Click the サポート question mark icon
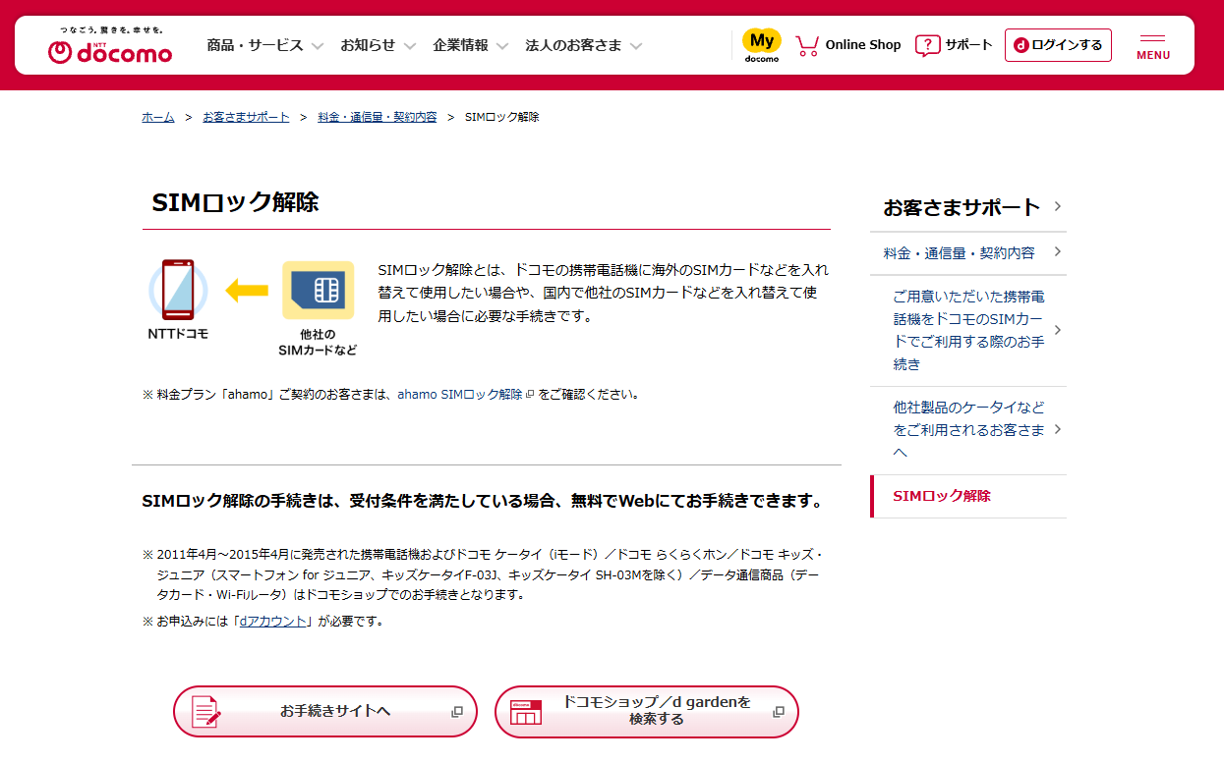This screenshot has width=1224, height=763. [x=927, y=45]
